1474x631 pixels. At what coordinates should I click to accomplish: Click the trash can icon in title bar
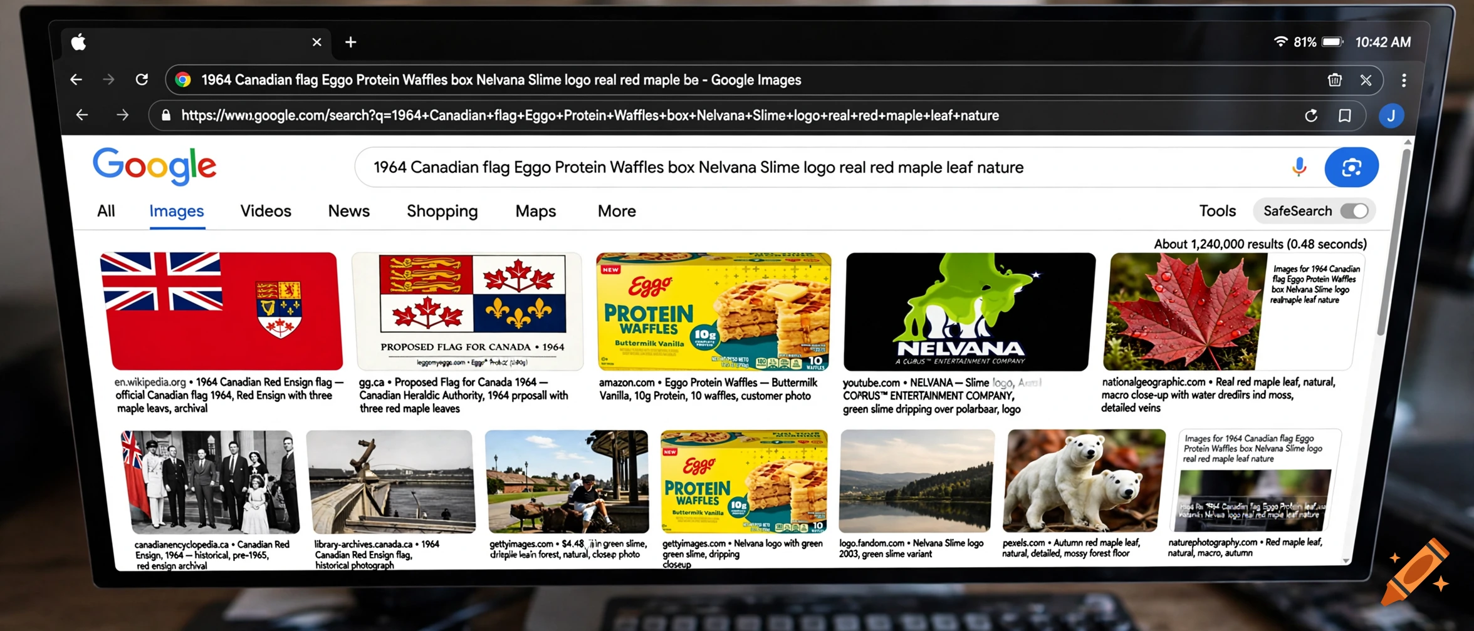1335,80
